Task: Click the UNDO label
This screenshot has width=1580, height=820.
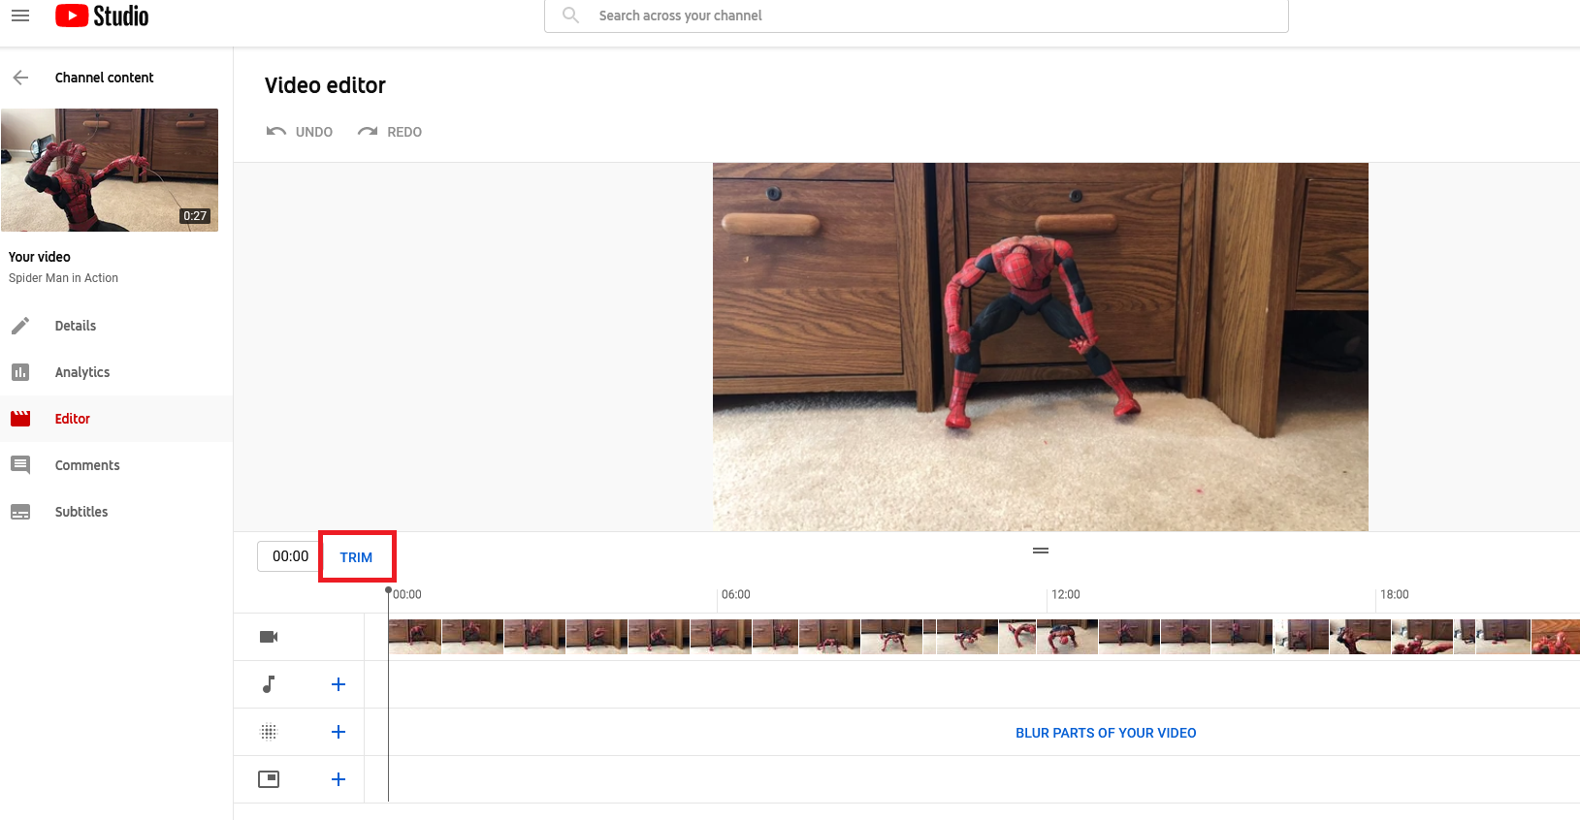Action: coord(314,132)
